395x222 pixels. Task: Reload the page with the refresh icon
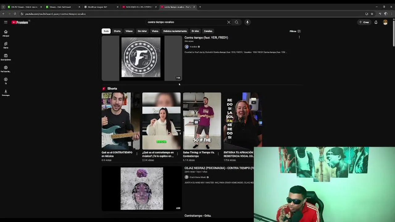coord(15,14)
